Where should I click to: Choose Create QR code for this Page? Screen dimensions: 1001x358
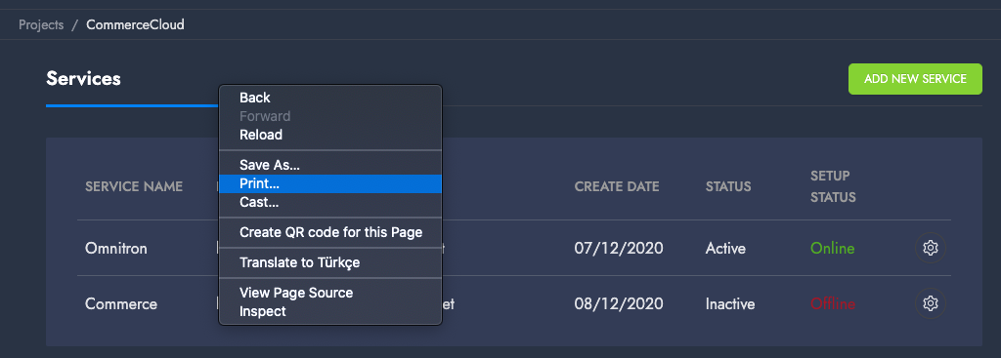(330, 232)
